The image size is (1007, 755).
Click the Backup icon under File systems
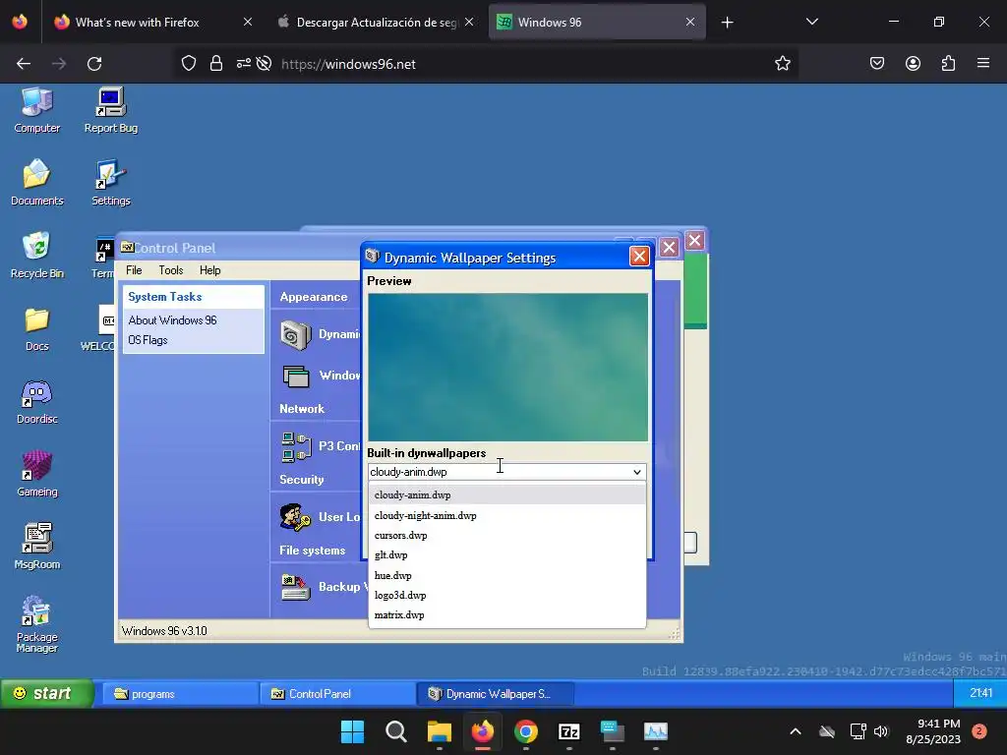point(295,588)
